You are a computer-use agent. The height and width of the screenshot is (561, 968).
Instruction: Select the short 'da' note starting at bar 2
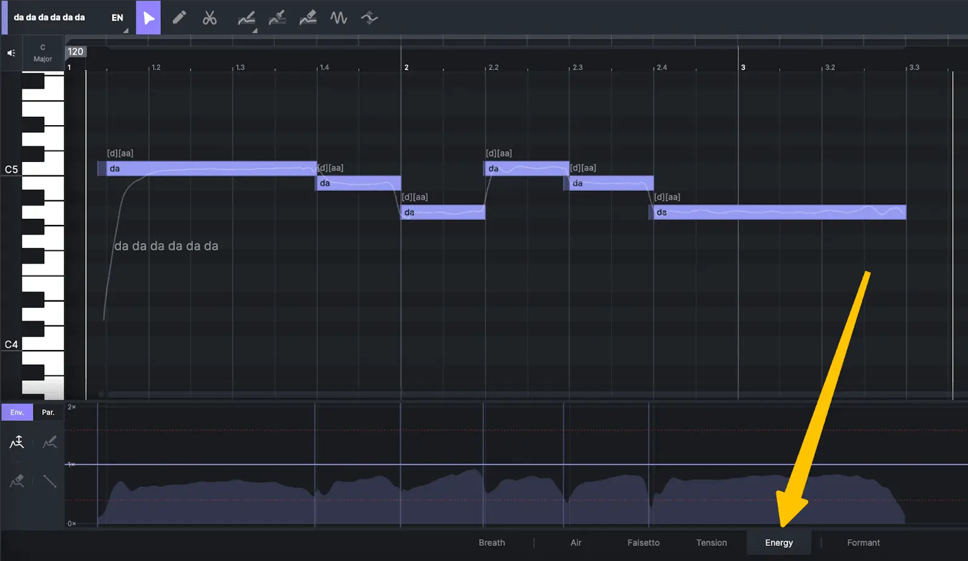[x=443, y=212]
